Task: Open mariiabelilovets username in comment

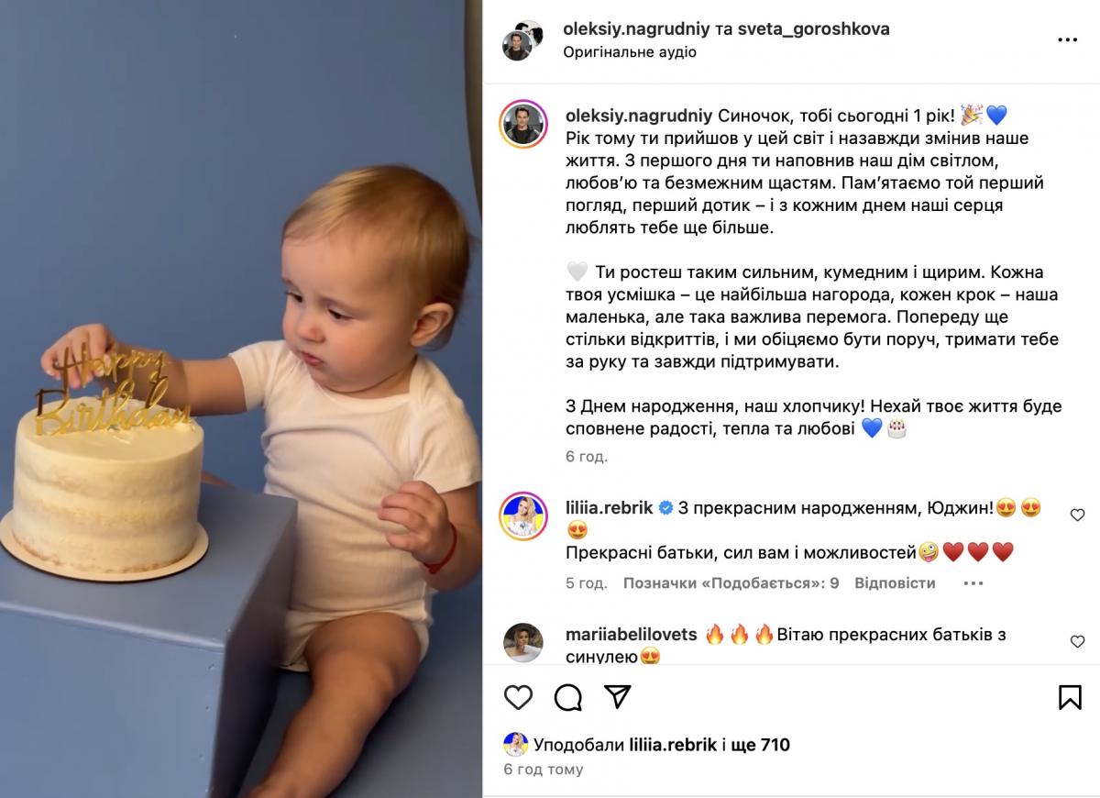Action: [x=632, y=635]
